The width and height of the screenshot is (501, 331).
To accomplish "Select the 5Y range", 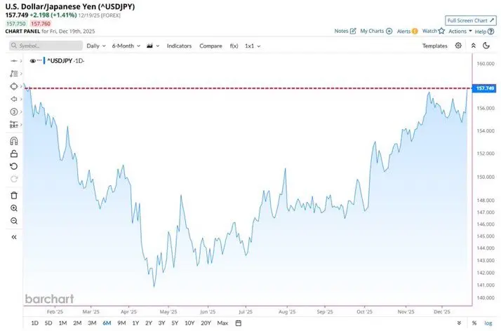I will [x=175, y=323].
